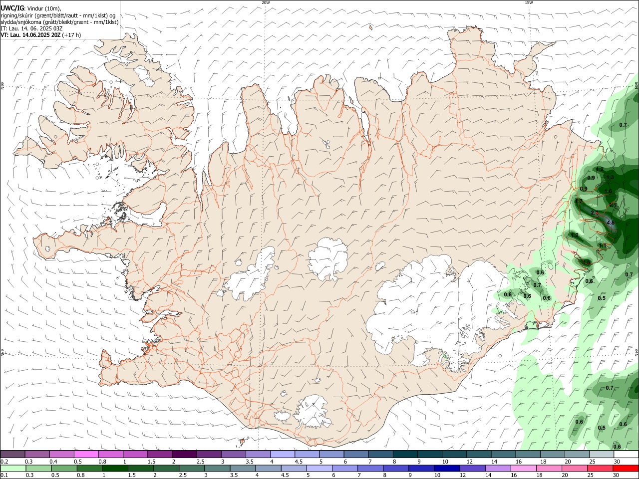Select the 1.7 precipitation value on the map
The width and height of the screenshot is (639, 479).
click(579, 201)
